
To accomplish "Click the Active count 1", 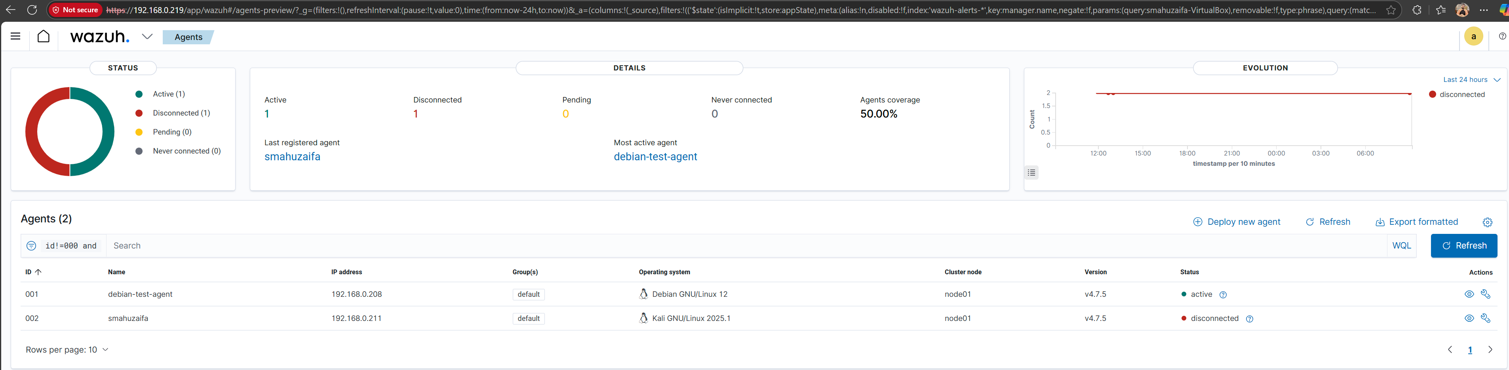I will 266,114.
